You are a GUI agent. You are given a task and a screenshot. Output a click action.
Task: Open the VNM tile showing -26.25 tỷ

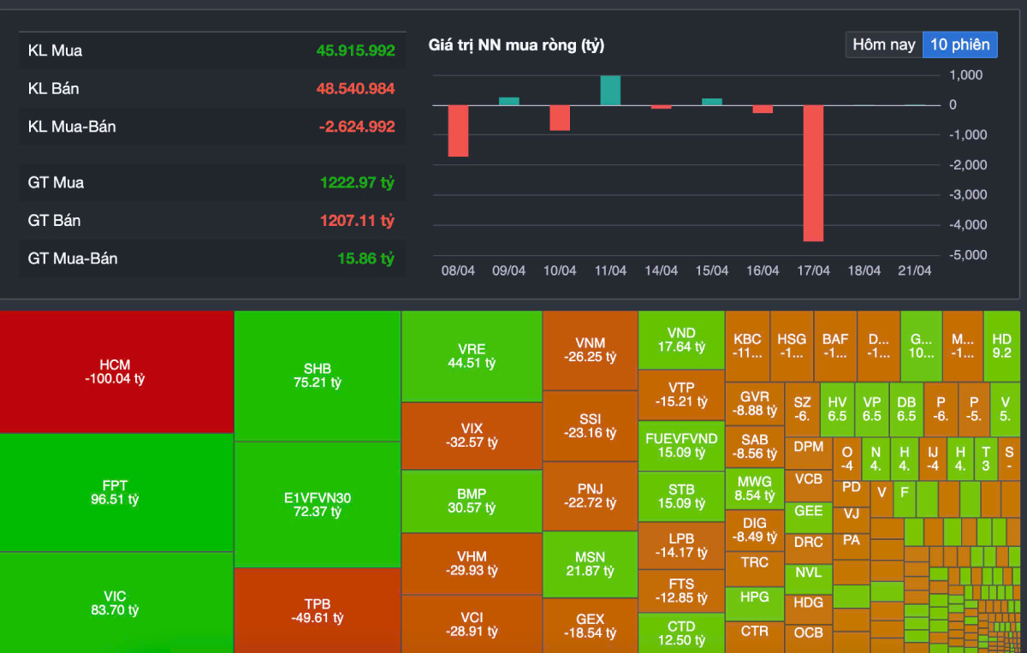(x=590, y=350)
